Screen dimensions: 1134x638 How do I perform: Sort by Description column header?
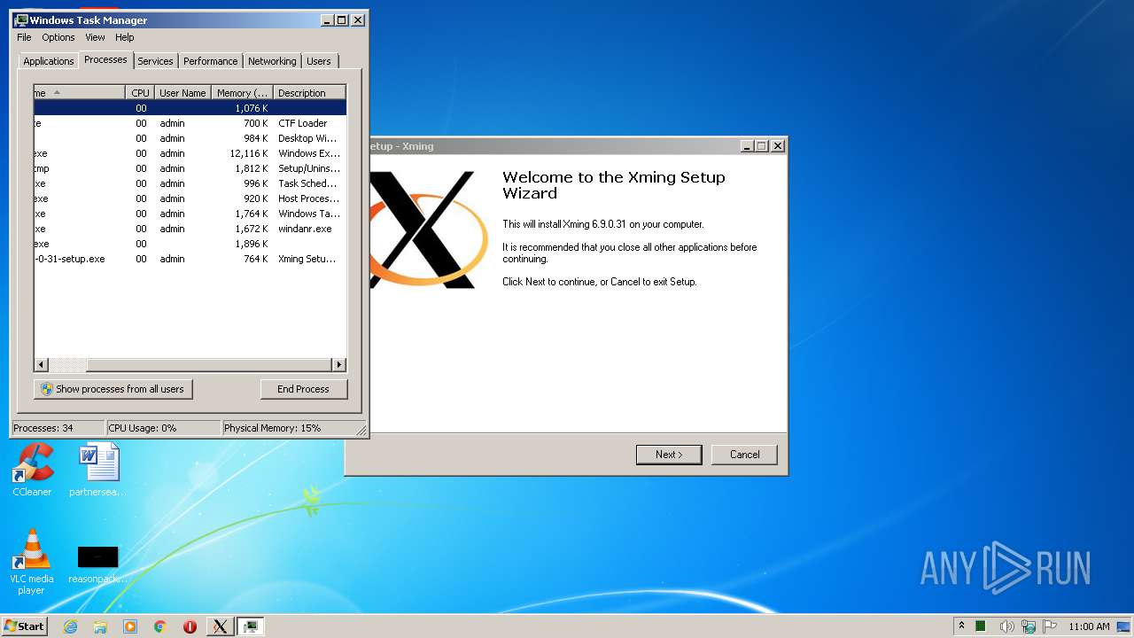point(309,92)
